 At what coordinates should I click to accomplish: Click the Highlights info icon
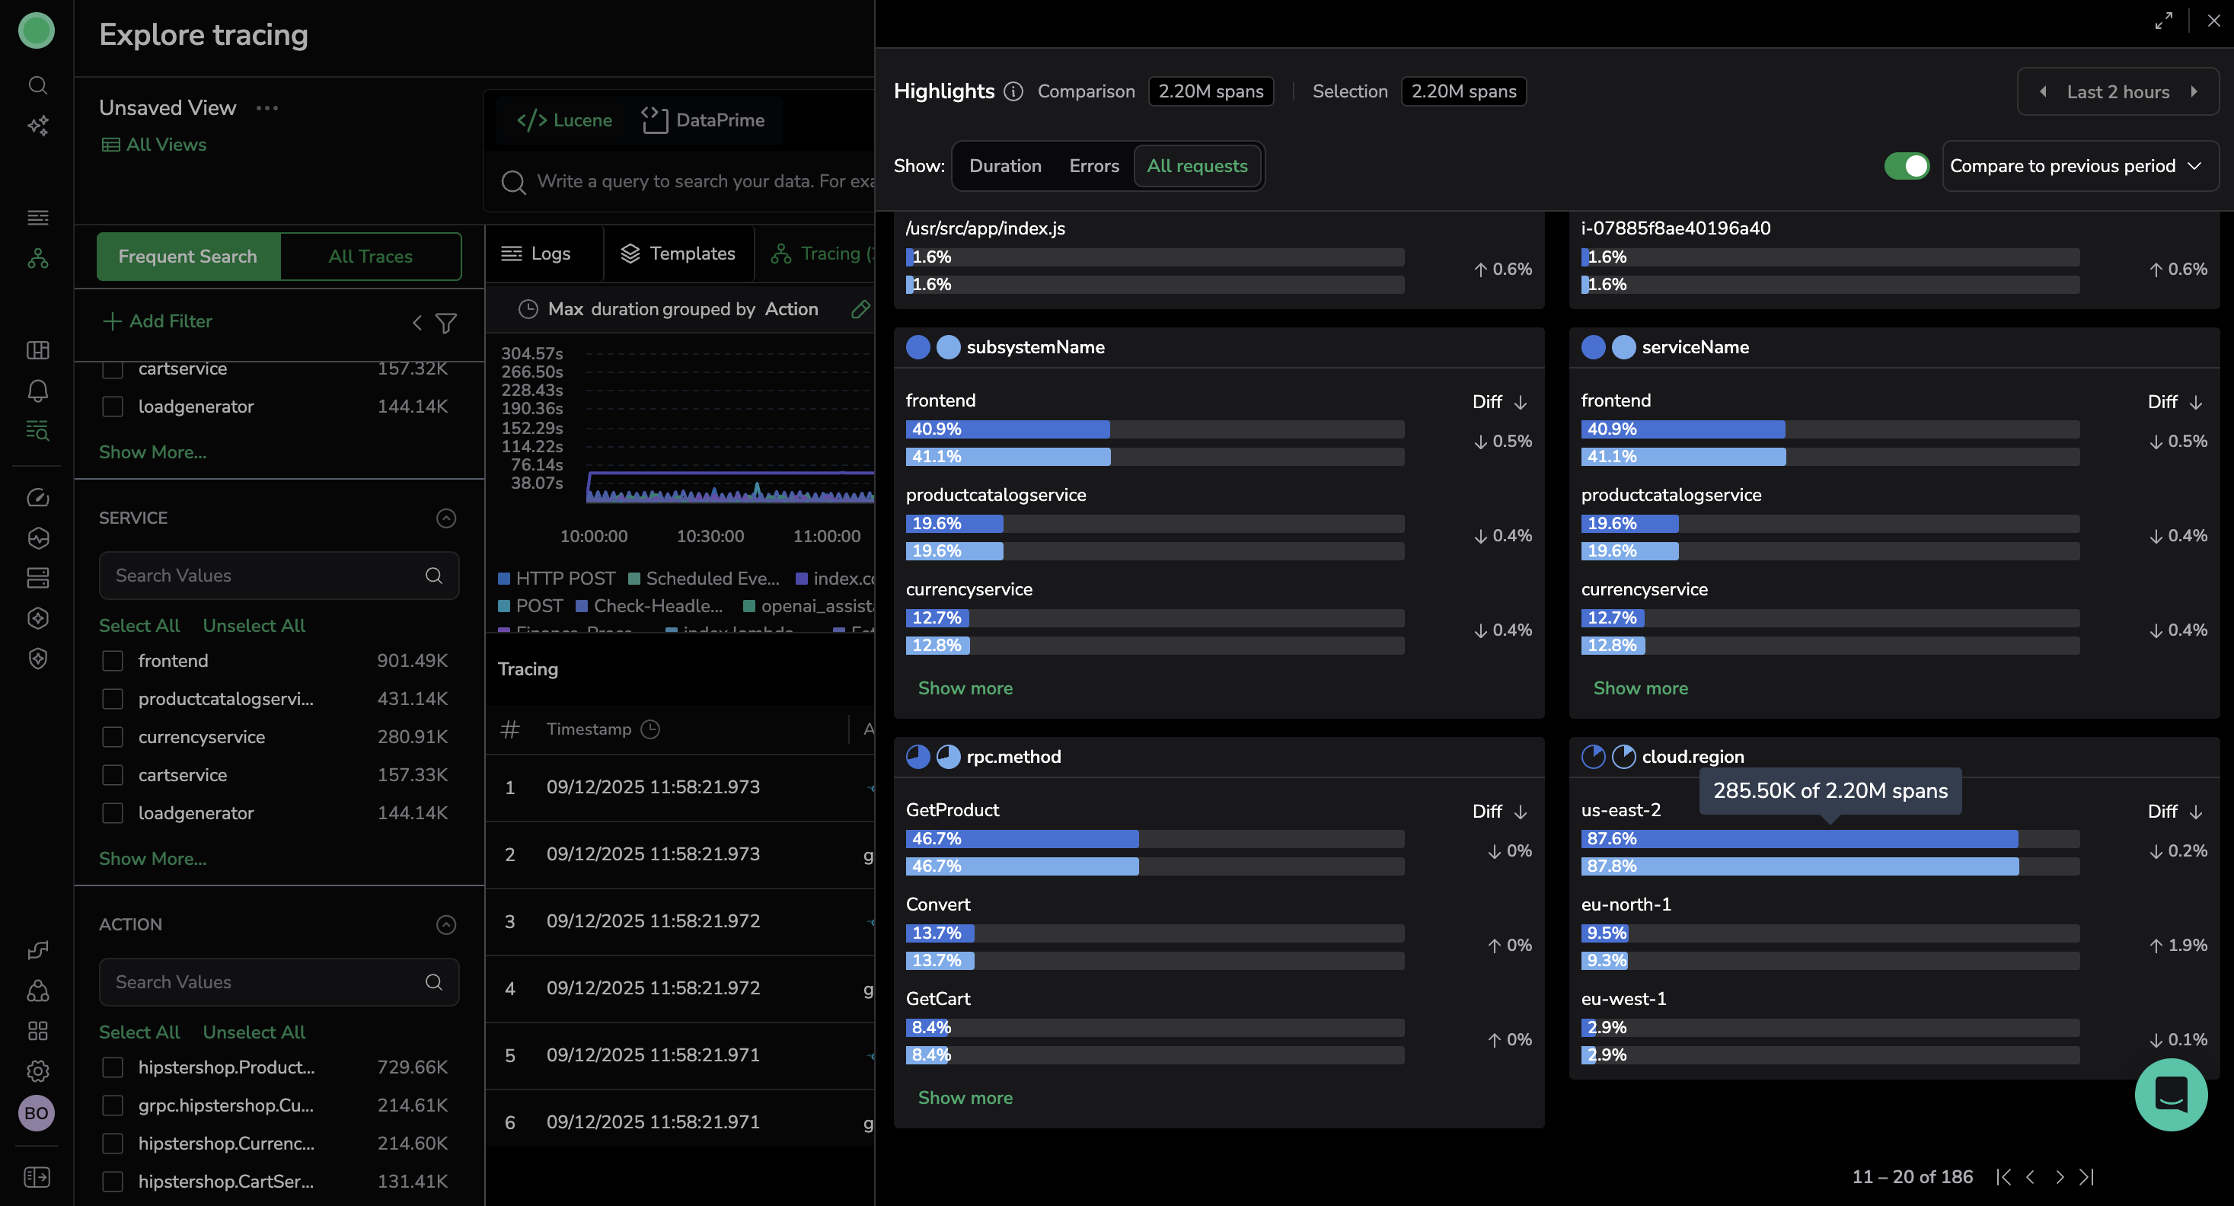[1013, 92]
